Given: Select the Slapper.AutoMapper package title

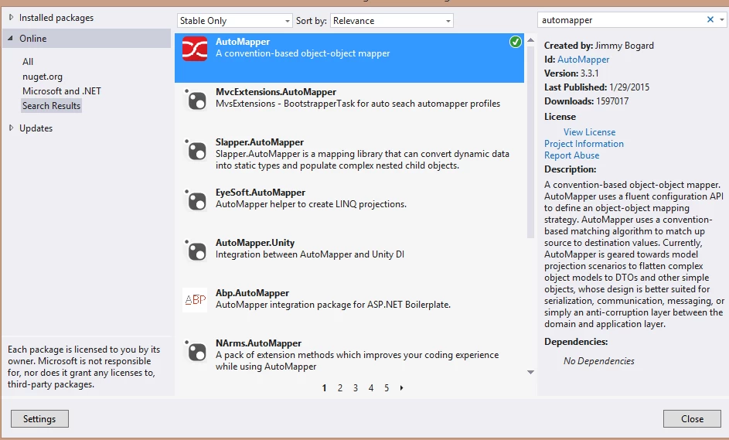Looking at the screenshot, I should click(x=260, y=142).
